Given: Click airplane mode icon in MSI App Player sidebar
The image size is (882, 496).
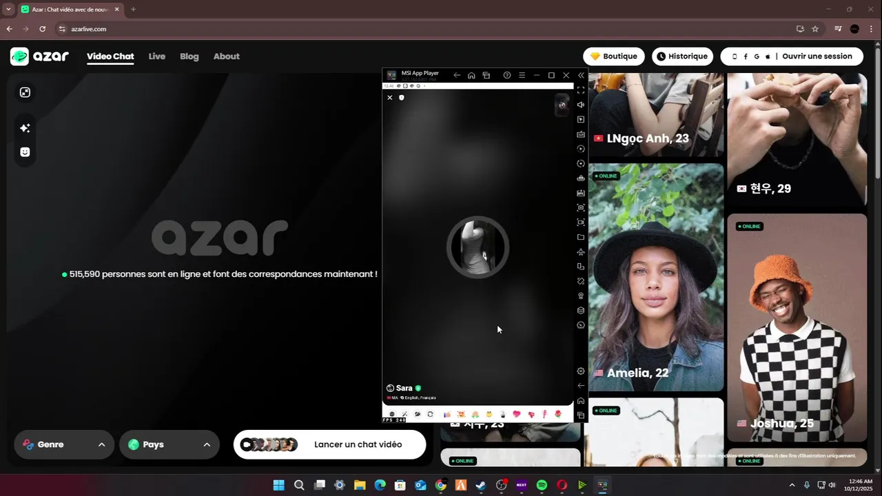Looking at the screenshot, I should [581, 251].
